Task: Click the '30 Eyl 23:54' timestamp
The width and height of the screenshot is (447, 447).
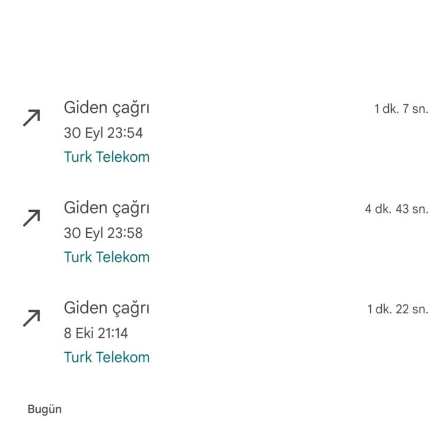Action: [x=103, y=133]
